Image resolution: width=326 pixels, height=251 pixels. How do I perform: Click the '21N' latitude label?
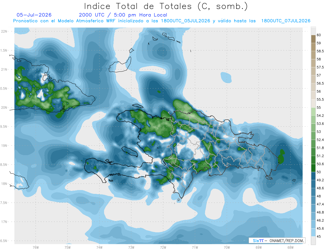[4, 69]
